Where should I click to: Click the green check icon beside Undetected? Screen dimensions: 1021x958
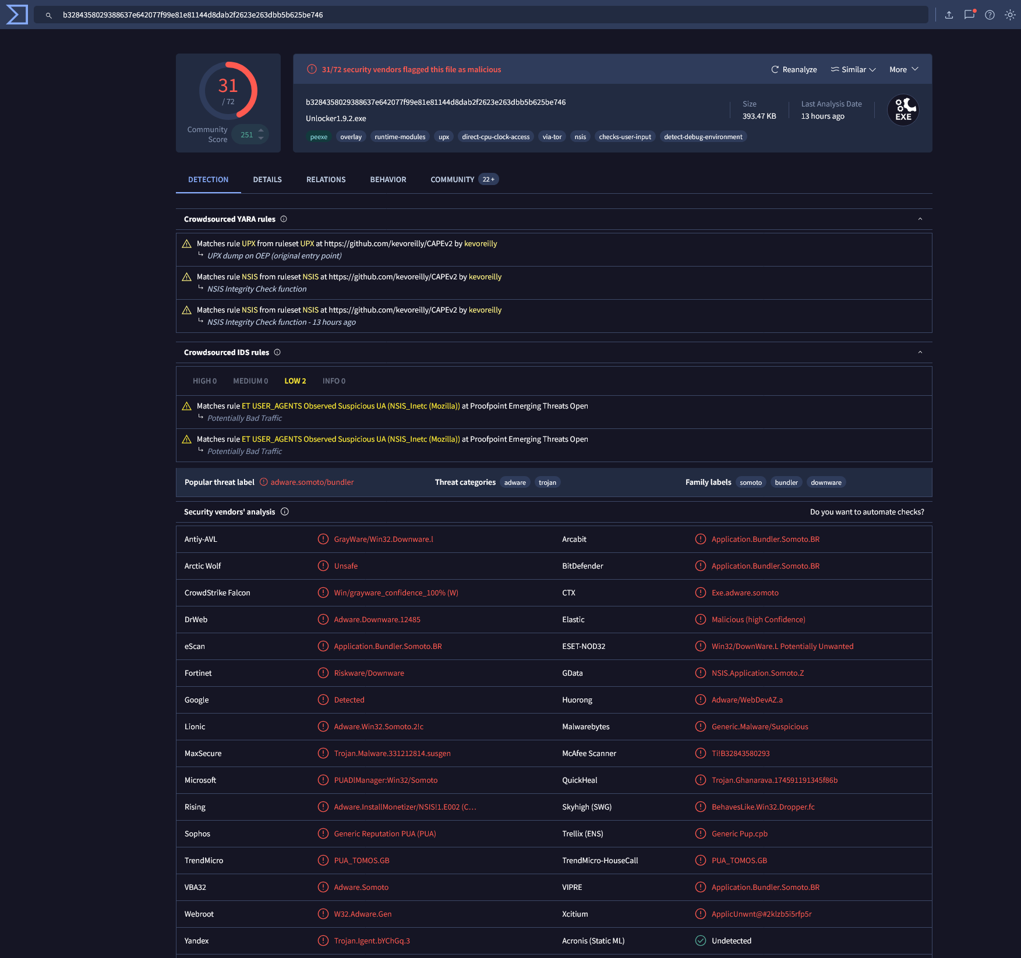pos(701,941)
